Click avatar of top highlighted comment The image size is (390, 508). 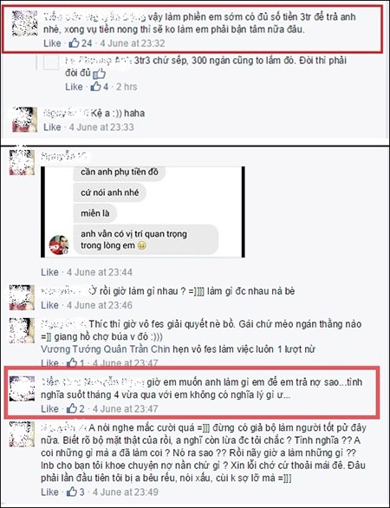click(24, 23)
